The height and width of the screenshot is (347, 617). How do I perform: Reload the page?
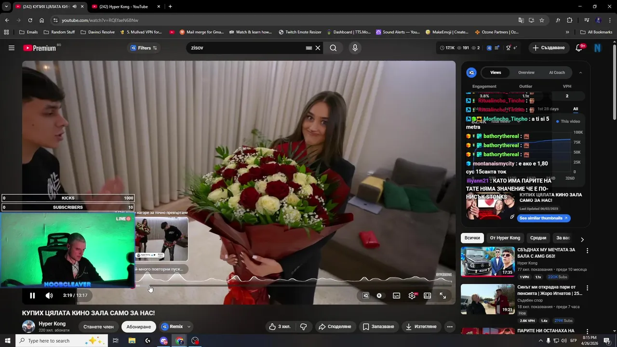(30, 20)
